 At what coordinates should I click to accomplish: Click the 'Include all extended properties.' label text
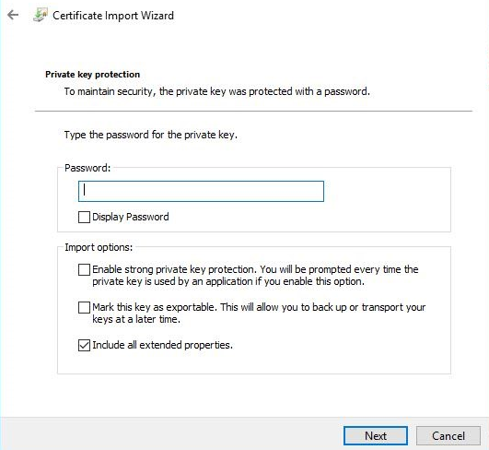[162, 345]
